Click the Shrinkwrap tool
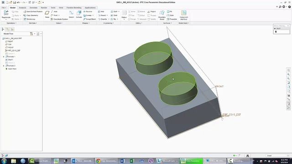 coord(29,19)
